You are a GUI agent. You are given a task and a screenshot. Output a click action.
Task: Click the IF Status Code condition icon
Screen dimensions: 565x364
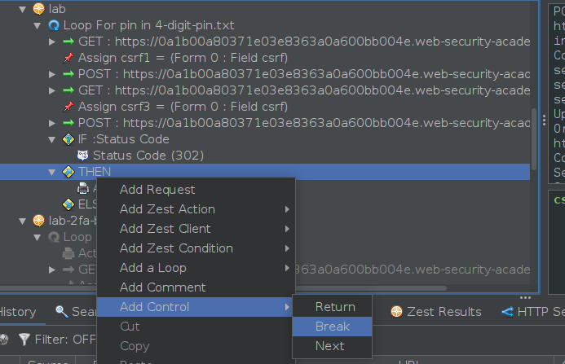pyautogui.click(x=69, y=139)
